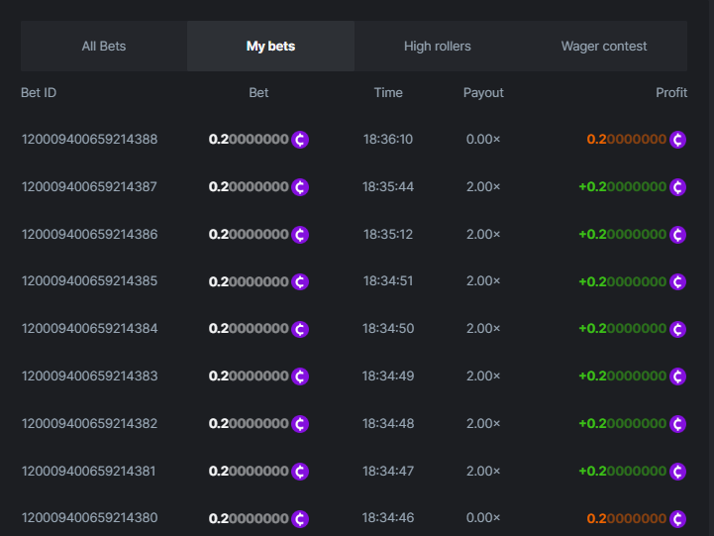This screenshot has width=714, height=536.
Task: Click bet coin icon in 18:34:47 row
Action: [x=300, y=472]
